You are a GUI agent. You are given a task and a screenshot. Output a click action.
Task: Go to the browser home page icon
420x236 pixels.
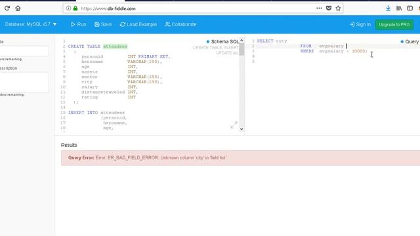click(18, 9)
